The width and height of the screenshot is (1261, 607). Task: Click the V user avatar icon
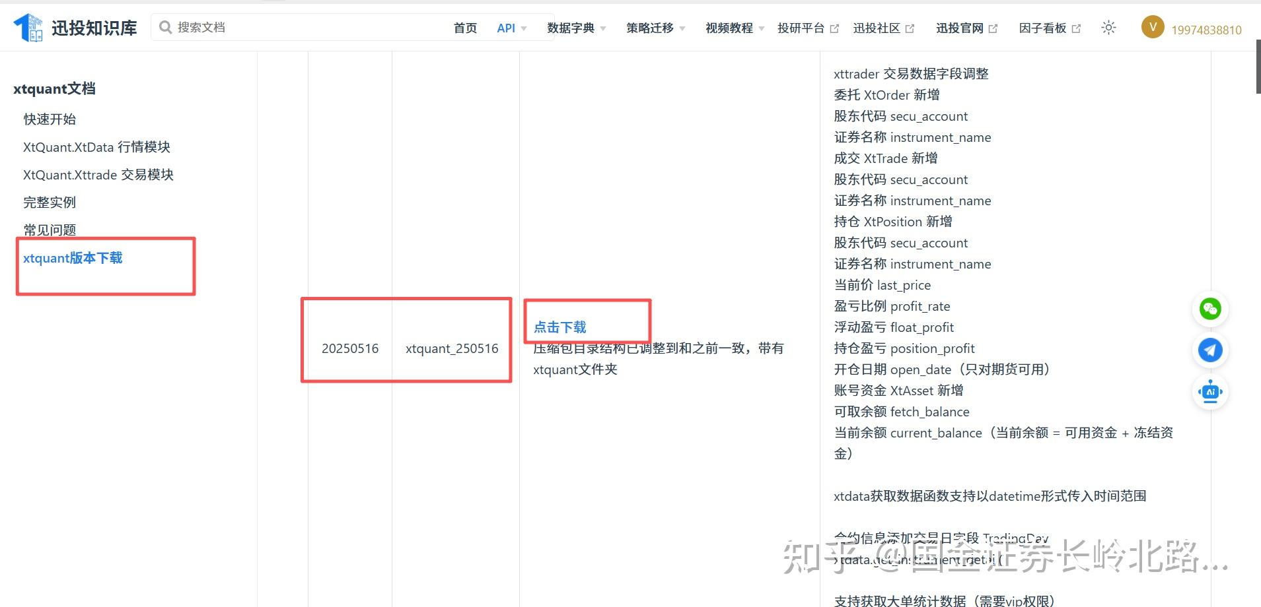[x=1153, y=27]
